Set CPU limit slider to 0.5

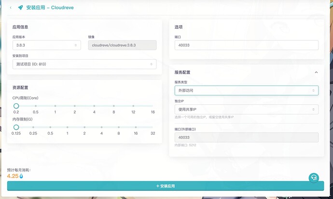[36, 106]
